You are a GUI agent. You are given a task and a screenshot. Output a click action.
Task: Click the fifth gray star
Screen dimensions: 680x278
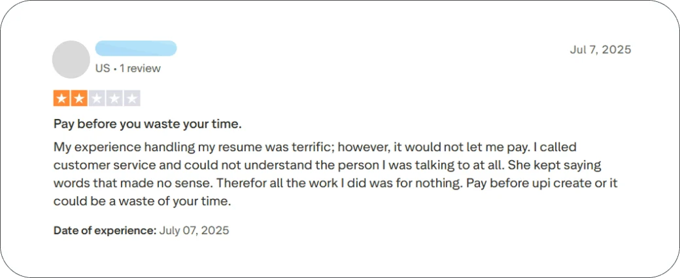point(132,99)
